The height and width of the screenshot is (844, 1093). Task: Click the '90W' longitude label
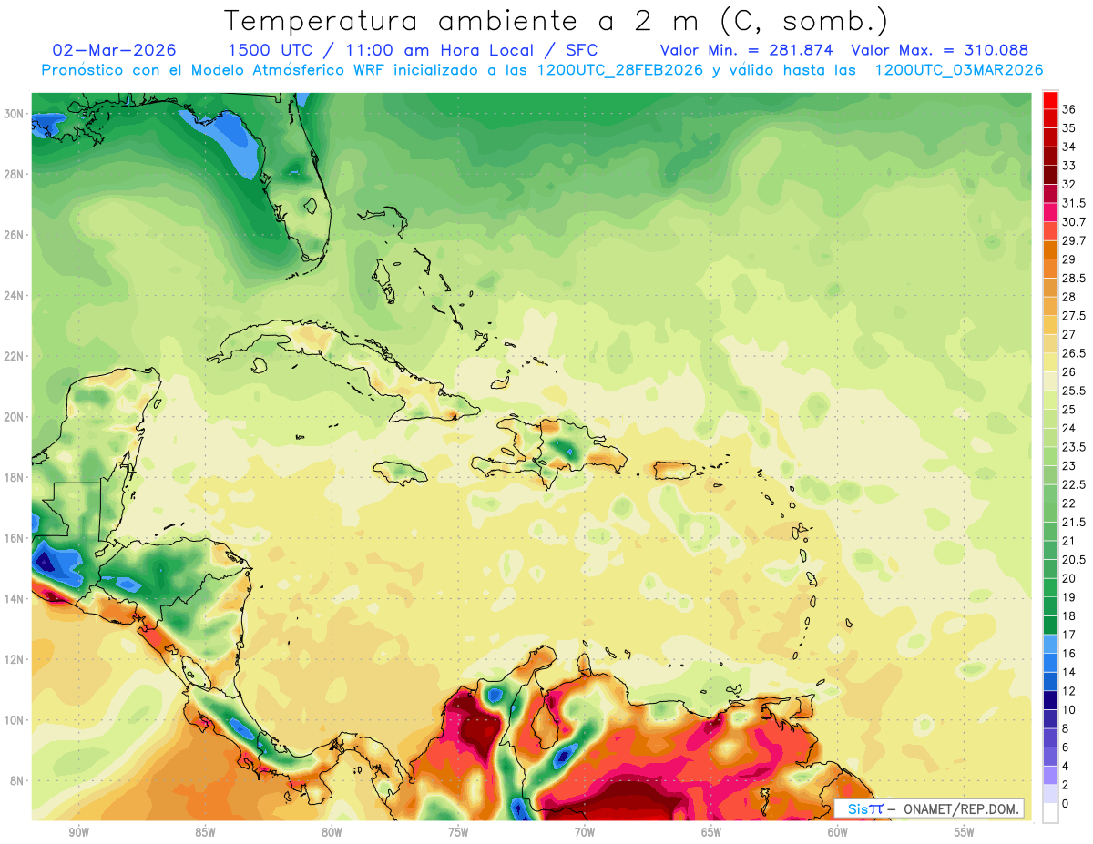click(78, 833)
